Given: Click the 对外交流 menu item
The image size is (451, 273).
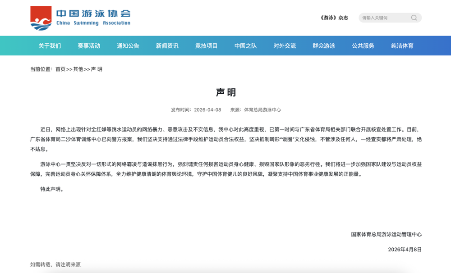Looking at the screenshot, I should coord(285,46).
